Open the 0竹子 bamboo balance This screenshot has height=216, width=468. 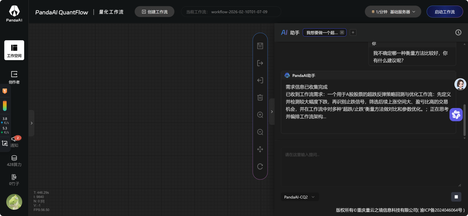click(x=14, y=180)
